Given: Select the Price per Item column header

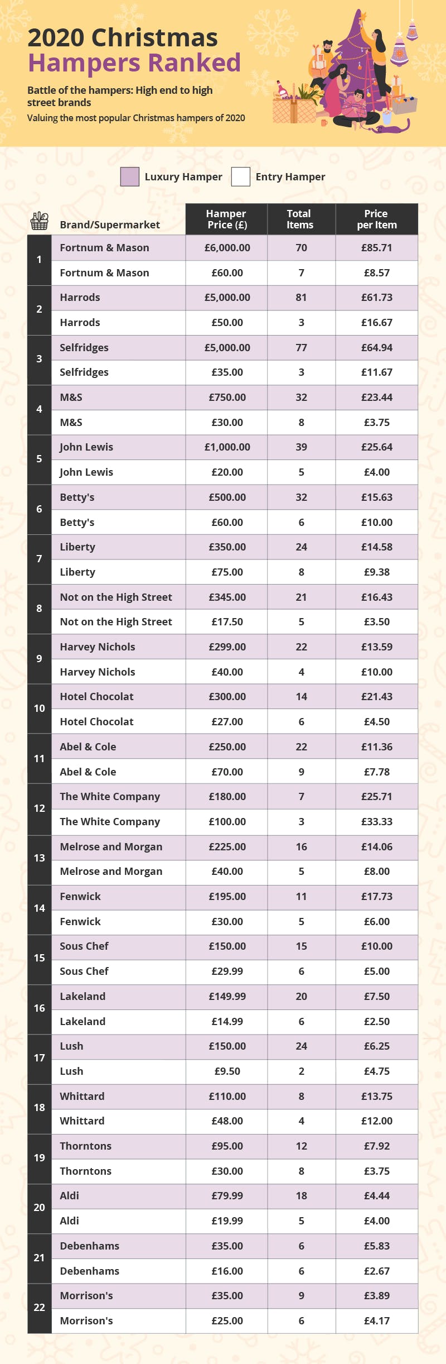Looking at the screenshot, I should [x=376, y=219].
